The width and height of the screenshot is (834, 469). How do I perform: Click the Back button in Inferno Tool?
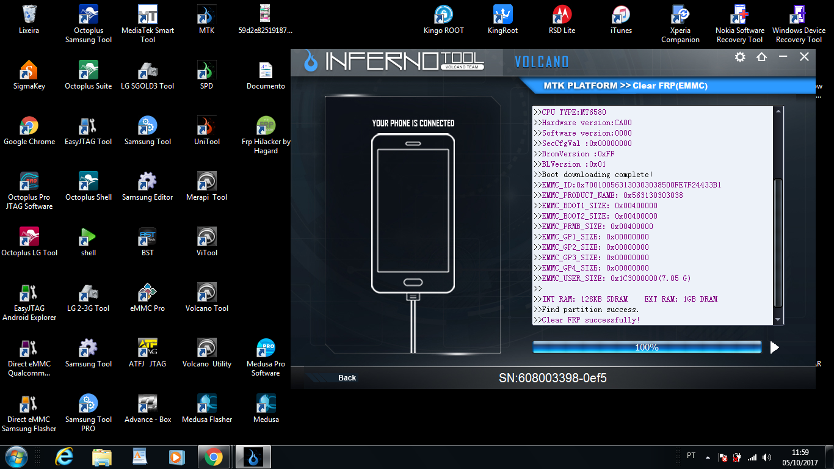point(347,378)
